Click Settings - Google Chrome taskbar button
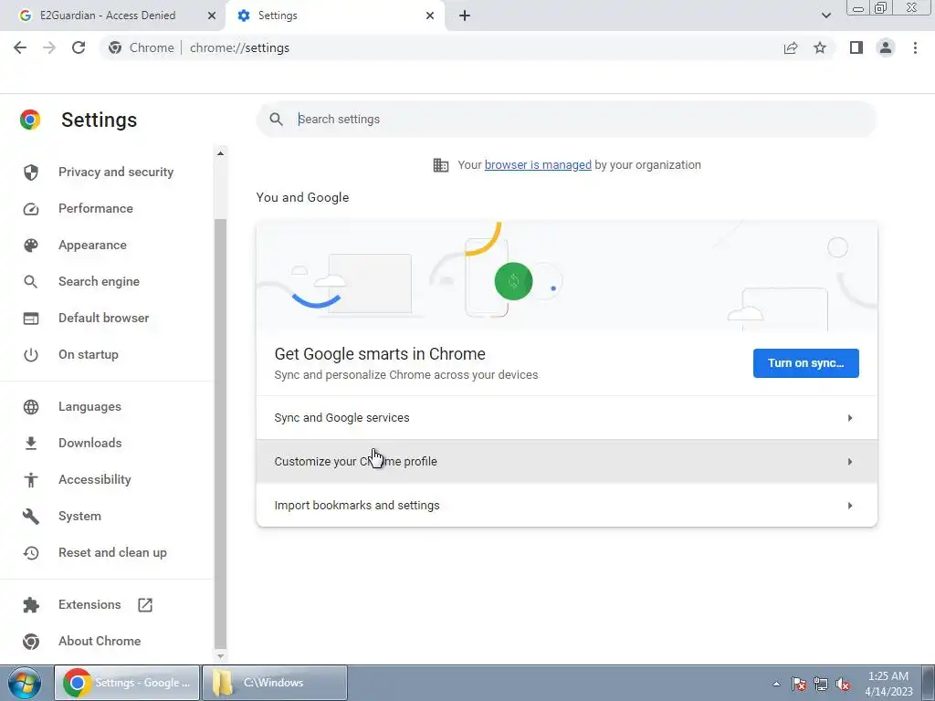Image resolution: width=935 pixels, height=701 pixels. pyautogui.click(x=127, y=683)
